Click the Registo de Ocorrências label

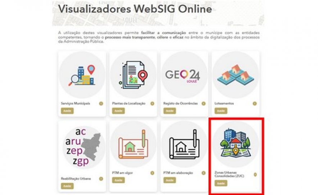click(181, 104)
